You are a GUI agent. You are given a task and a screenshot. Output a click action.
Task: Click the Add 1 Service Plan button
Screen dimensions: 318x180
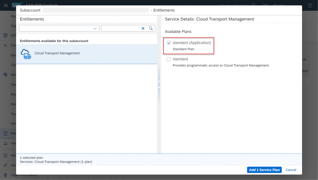point(264,170)
